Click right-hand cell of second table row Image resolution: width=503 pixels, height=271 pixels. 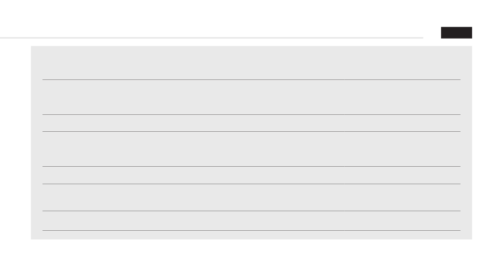[402, 97]
